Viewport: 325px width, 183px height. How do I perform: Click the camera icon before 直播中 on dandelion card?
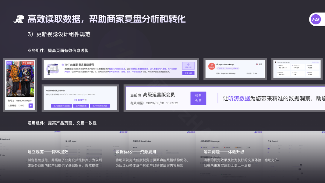tap(76, 100)
